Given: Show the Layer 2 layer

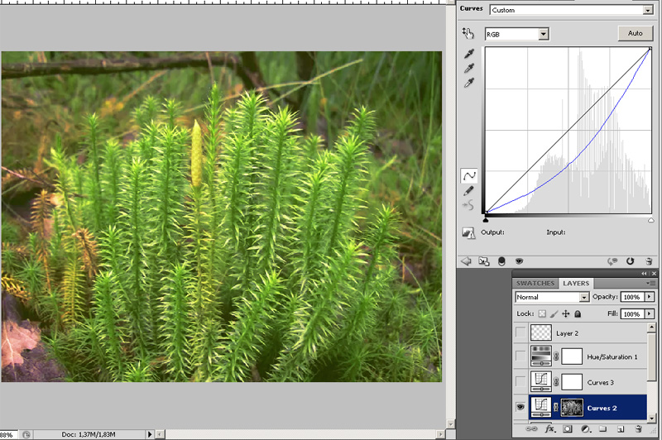Looking at the screenshot, I should [x=520, y=332].
